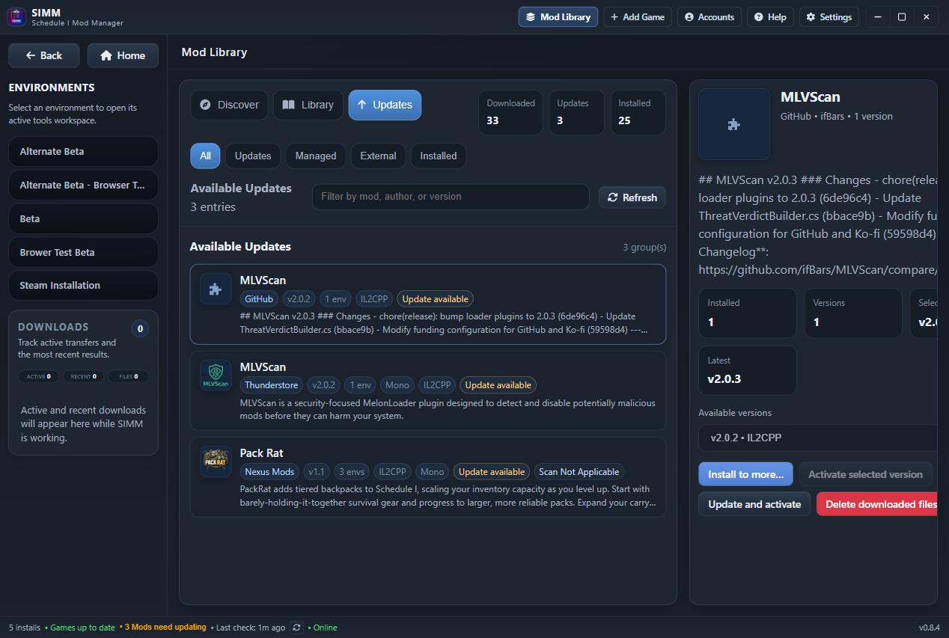949x638 pixels.
Task: Click Install to more... button
Action: click(745, 474)
